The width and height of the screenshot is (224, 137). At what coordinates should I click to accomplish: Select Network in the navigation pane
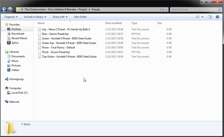pos(12,102)
